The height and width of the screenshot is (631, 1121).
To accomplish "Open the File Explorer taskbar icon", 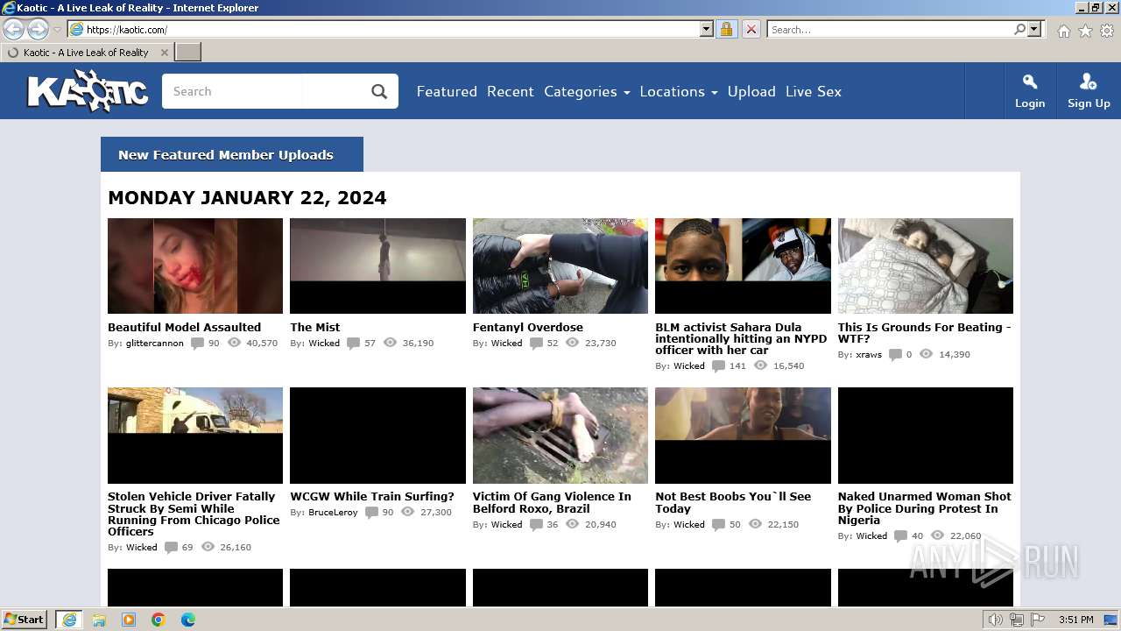I will pyautogui.click(x=99, y=620).
